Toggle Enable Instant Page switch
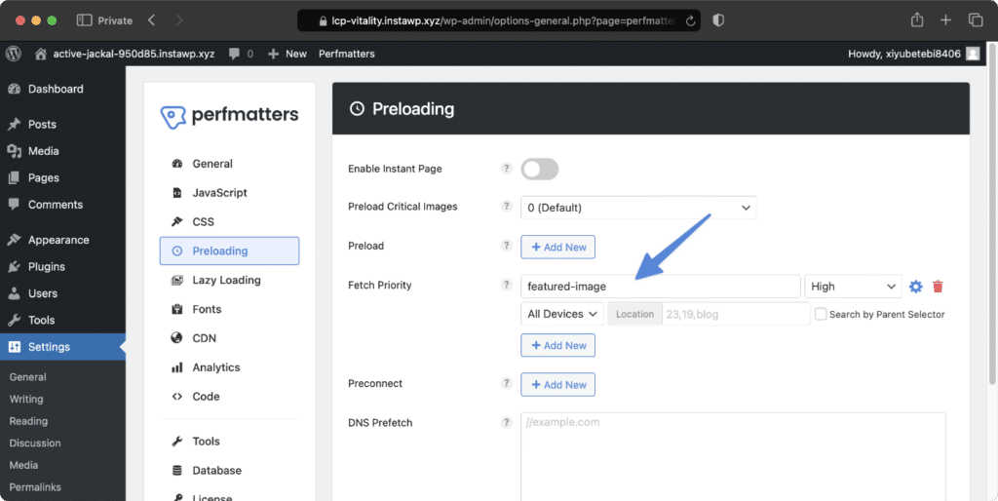 (x=540, y=170)
